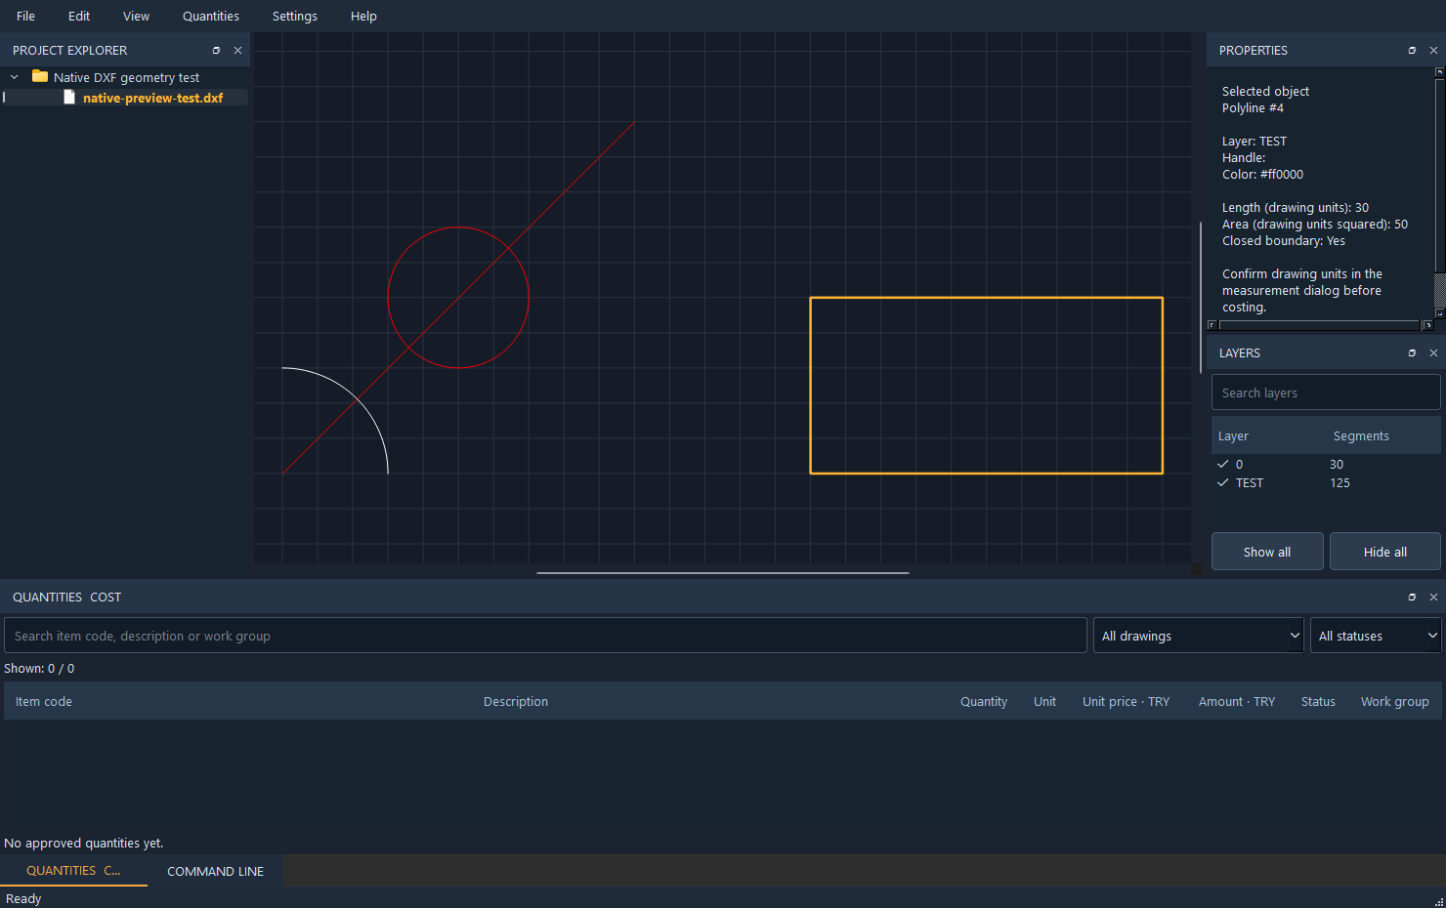
Task: Float the Properties panel
Action: (x=1412, y=50)
